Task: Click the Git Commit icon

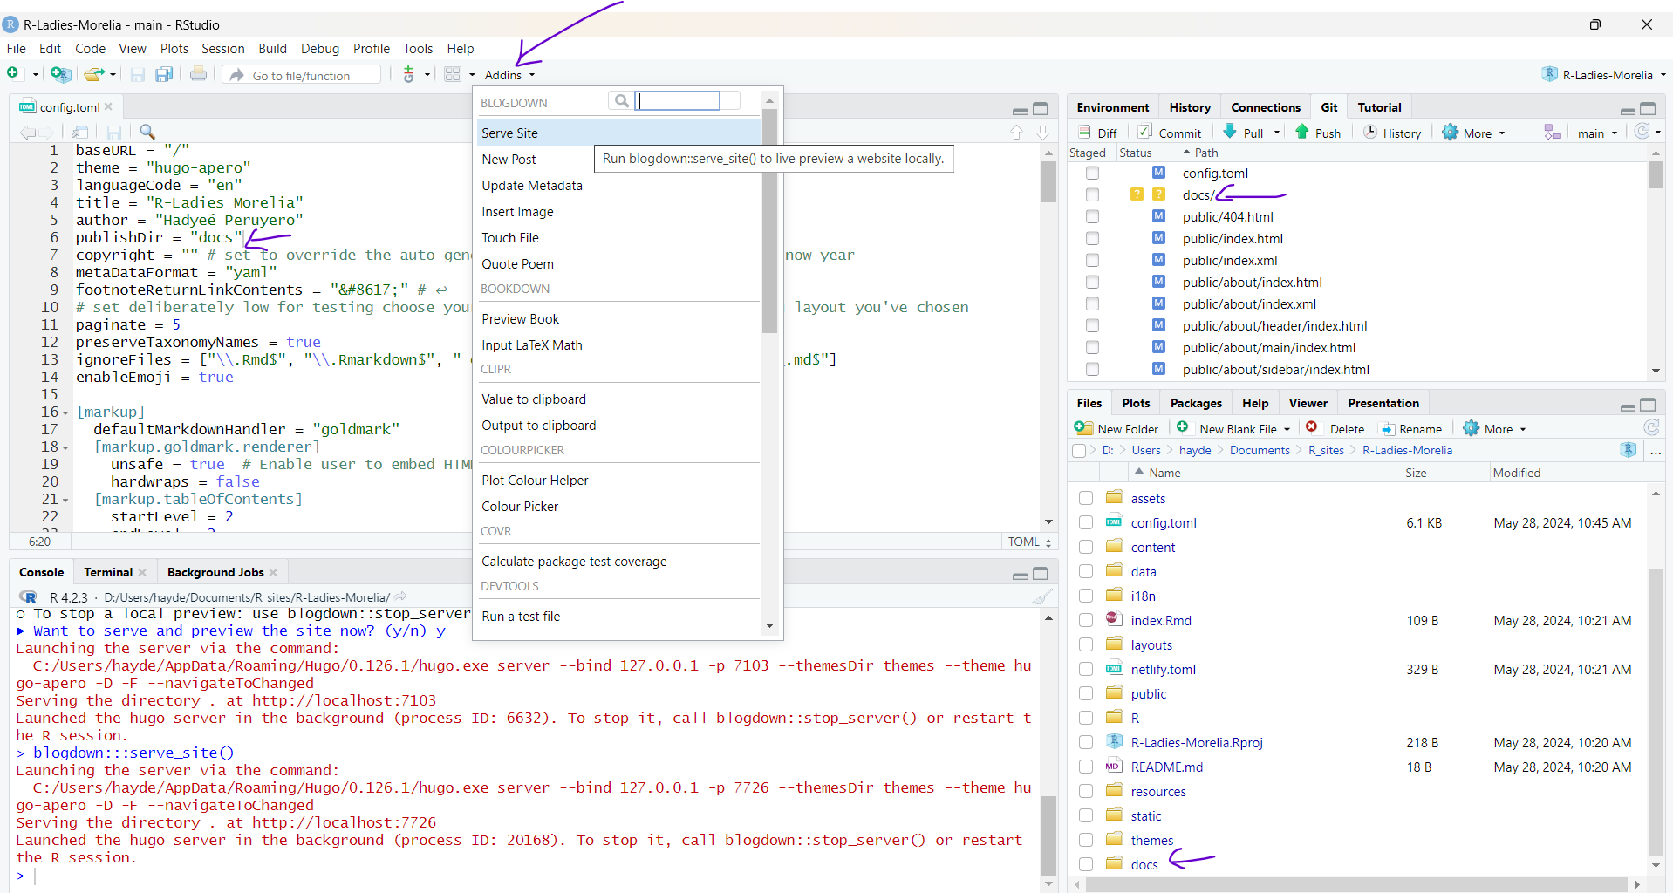Action: tap(1144, 132)
